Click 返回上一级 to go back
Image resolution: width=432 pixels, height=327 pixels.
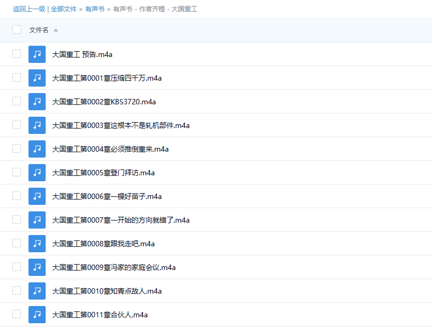point(29,9)
